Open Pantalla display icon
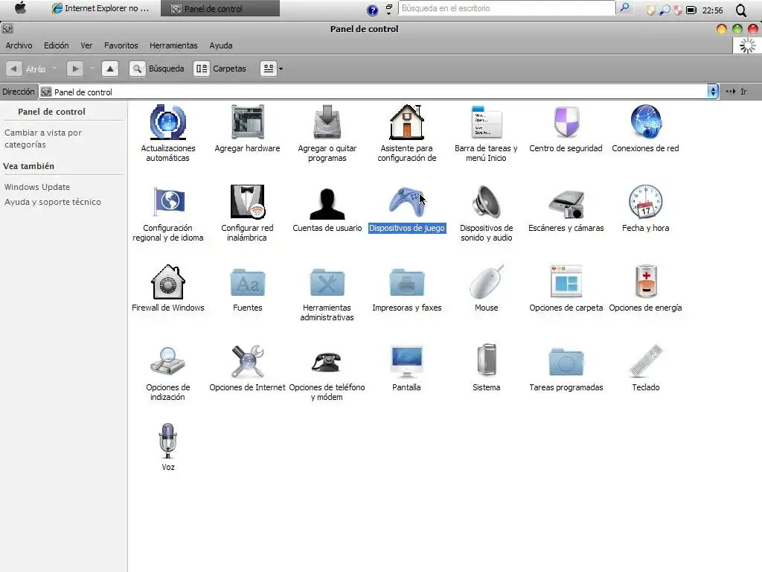Image resolution: width=762 pixels, height=572 pixels. (407, 361)
